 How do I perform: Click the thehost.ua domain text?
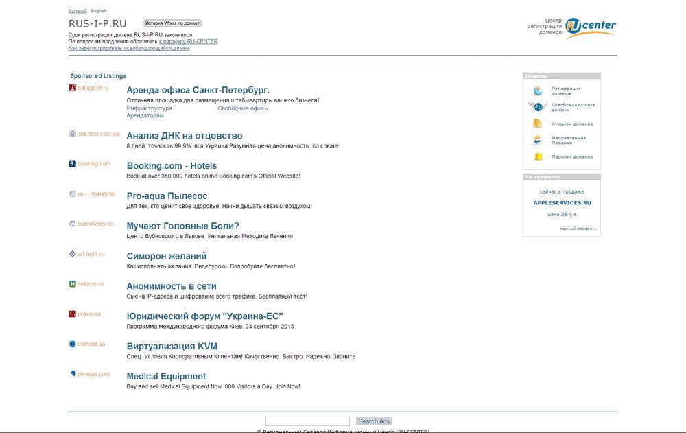(91, 344)
